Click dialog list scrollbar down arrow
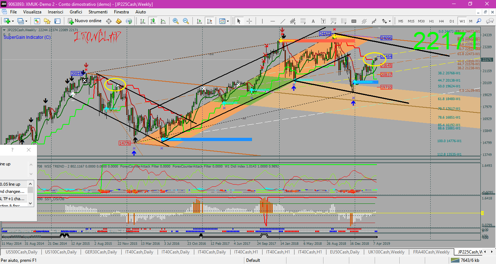 31,203
